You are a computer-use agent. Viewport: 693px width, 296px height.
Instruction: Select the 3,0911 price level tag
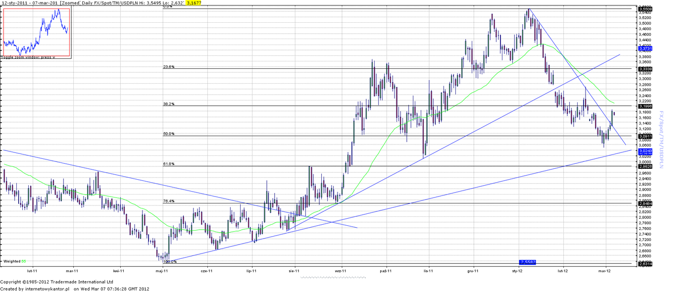(x=645, y=136)
